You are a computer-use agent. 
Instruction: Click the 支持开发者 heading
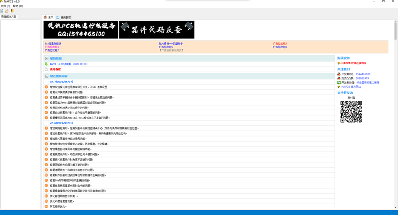[345, 93]
